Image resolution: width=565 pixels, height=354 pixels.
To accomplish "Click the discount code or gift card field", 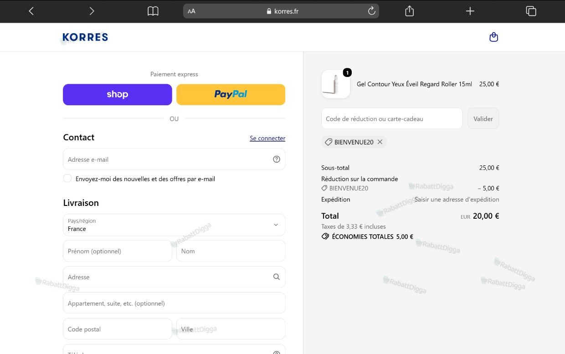I will 392,118.
